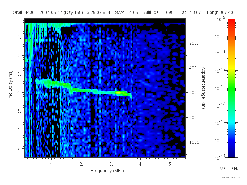
Task: Click the 2. frequency tick label
Action: coord(81,164)
